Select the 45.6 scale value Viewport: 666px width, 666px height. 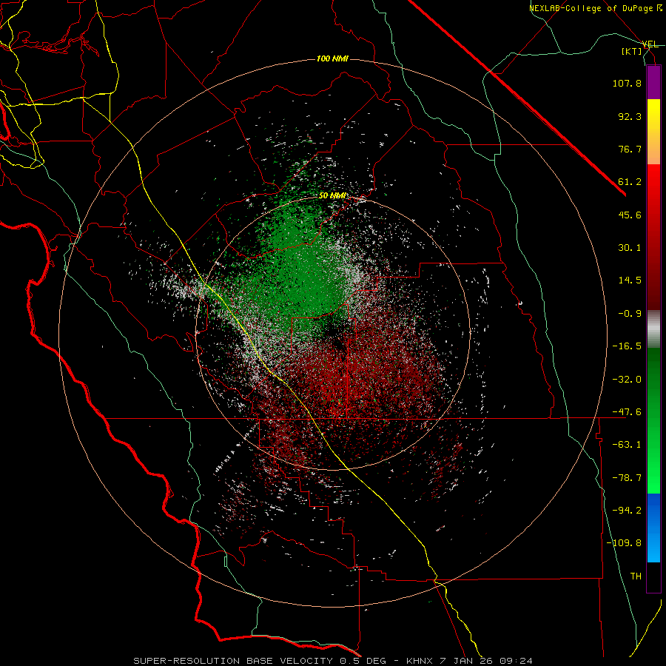[630, 215]
